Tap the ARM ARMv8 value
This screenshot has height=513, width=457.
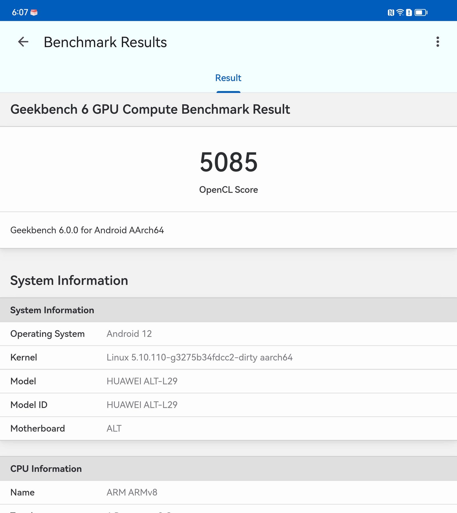point(132,492)
